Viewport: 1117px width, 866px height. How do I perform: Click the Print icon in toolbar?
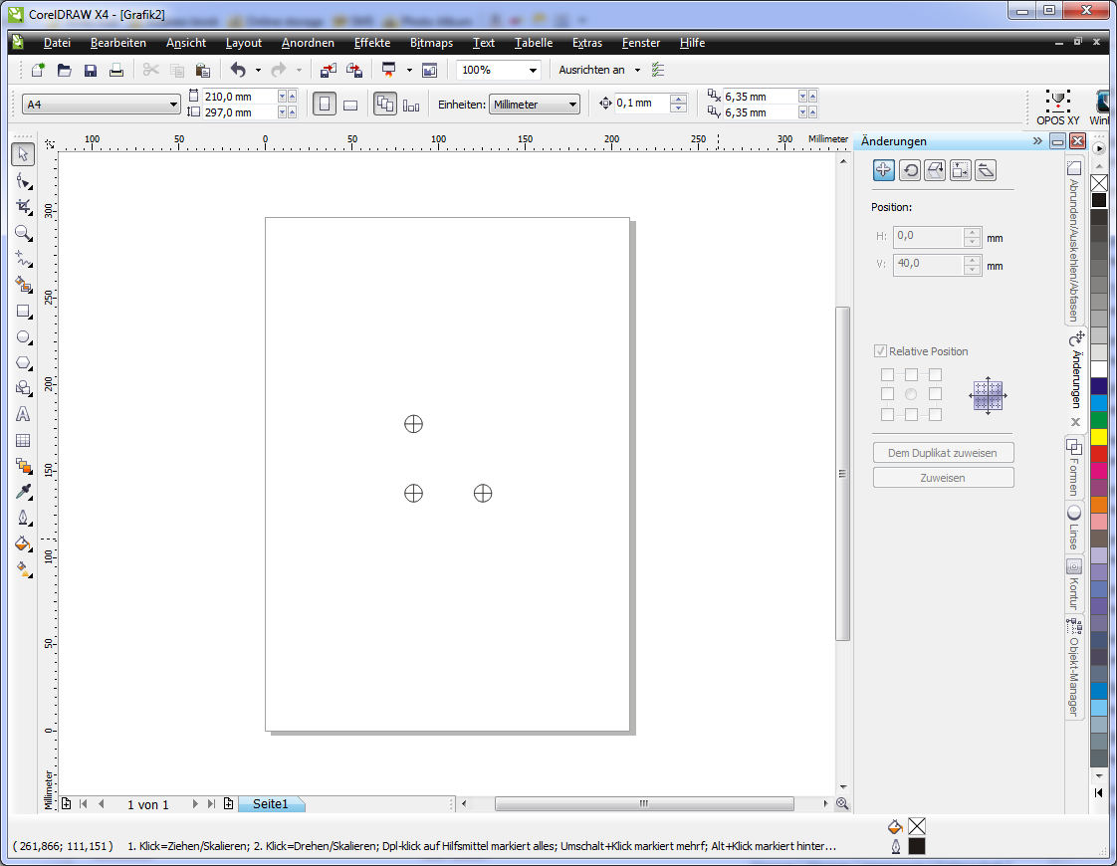click(116, 70)
